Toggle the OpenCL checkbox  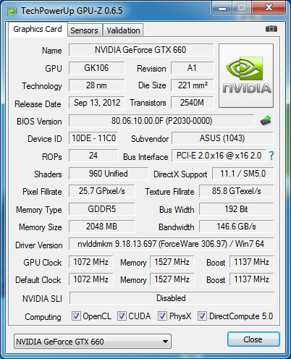click(x=76, y=316)
